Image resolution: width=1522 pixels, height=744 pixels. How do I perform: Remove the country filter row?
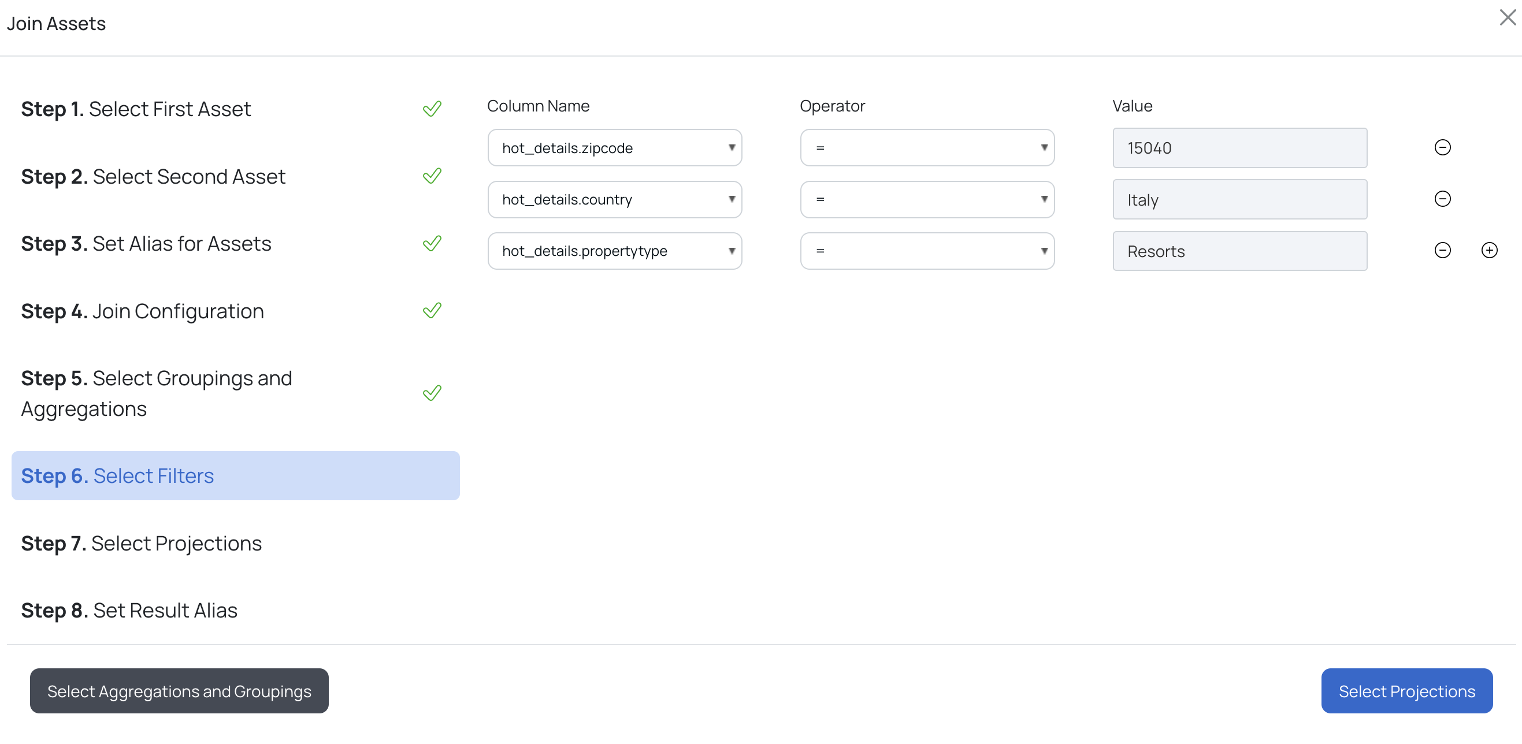click(1442, 199)
